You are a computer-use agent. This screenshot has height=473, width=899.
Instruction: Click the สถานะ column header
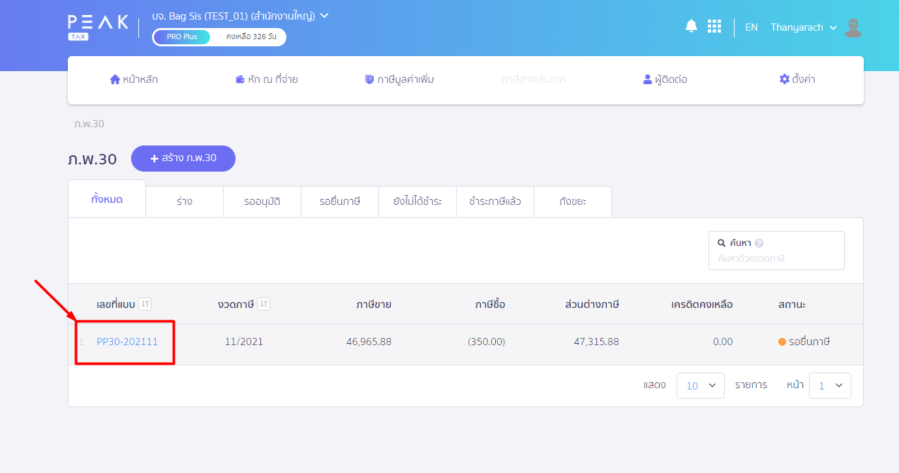[791, 304]
